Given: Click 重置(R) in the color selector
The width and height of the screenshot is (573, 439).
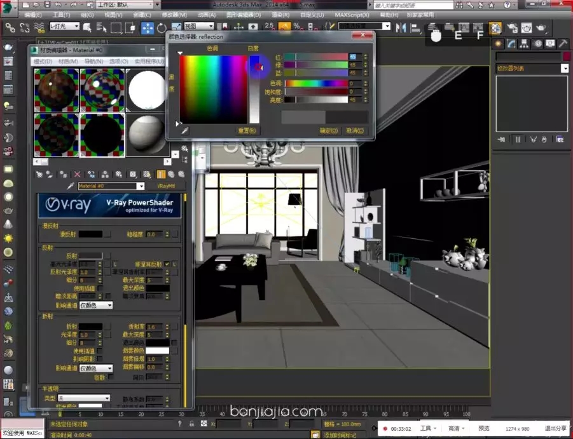Looking at the screenshot, I should (247, 131).
